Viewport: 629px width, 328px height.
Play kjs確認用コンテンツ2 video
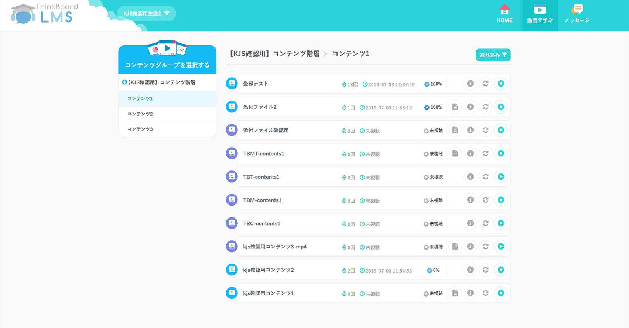[501, 270]
